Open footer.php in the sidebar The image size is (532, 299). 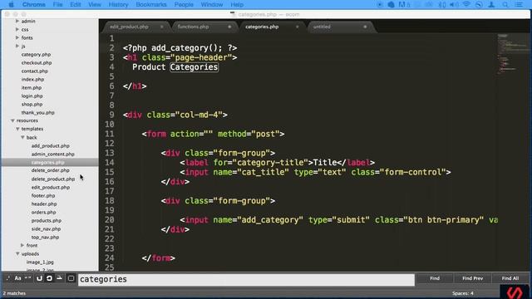tap(43, 196)
